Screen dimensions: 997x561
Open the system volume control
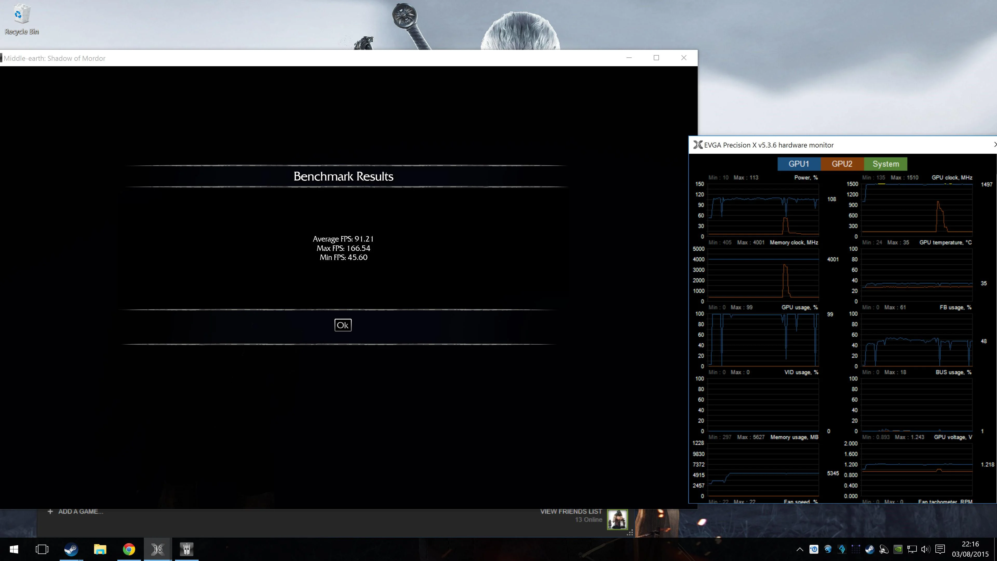point(926,549)
